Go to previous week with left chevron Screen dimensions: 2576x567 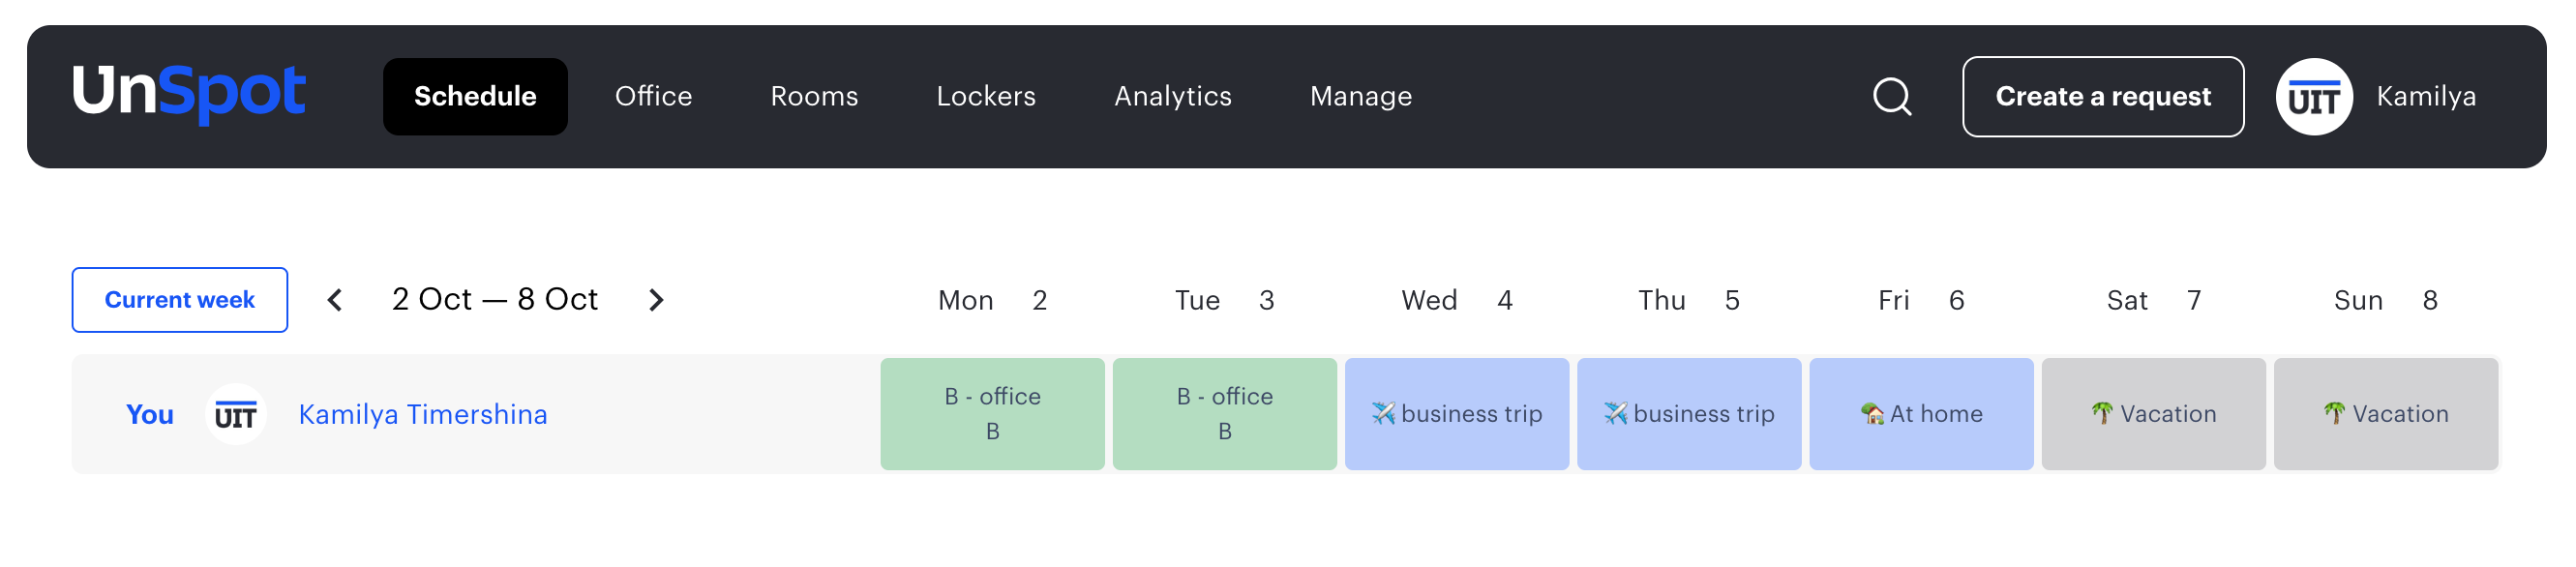tap(335, 300)
